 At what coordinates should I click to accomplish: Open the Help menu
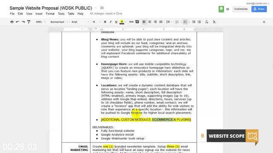80,14
